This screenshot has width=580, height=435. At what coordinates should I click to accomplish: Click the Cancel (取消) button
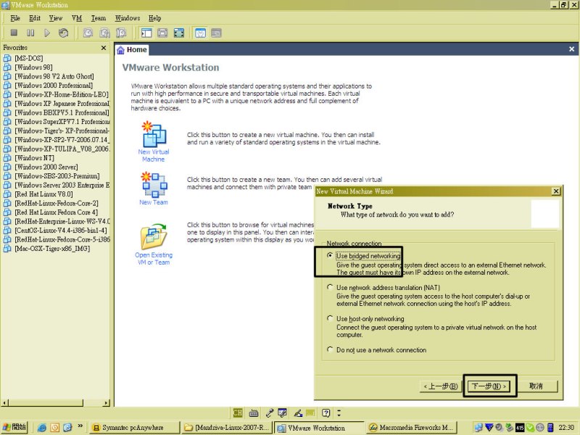coord(536,386)
